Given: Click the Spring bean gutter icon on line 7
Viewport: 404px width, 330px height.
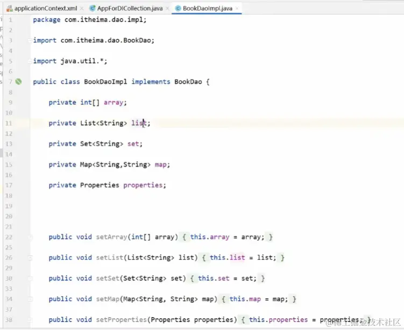Looking at the screenshot, I should 18,82.
